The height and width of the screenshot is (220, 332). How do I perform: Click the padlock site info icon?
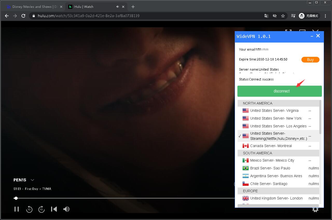tap(34, 16)
